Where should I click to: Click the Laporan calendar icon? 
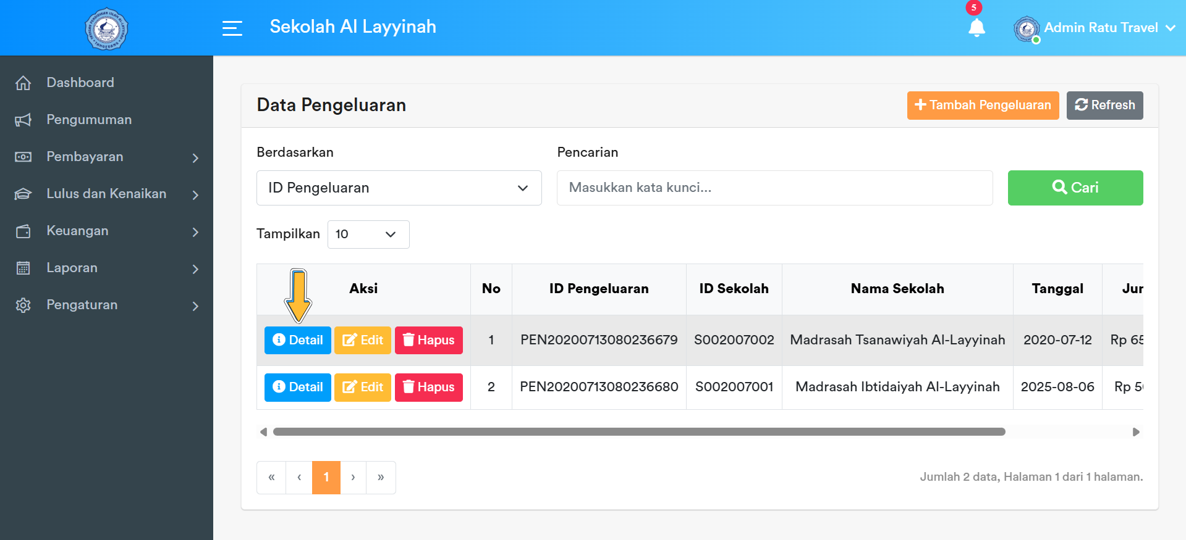[23, 268]
